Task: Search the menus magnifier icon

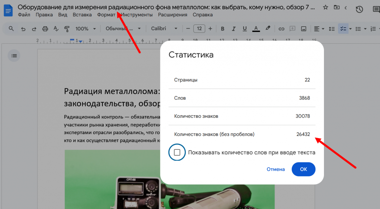Action: coord(11,29)
